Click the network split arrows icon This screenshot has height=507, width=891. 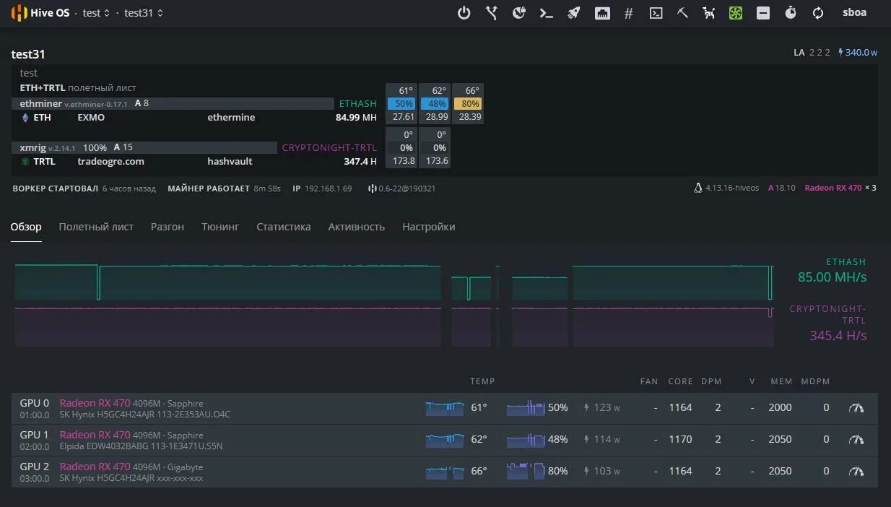(x=492, y=13)
